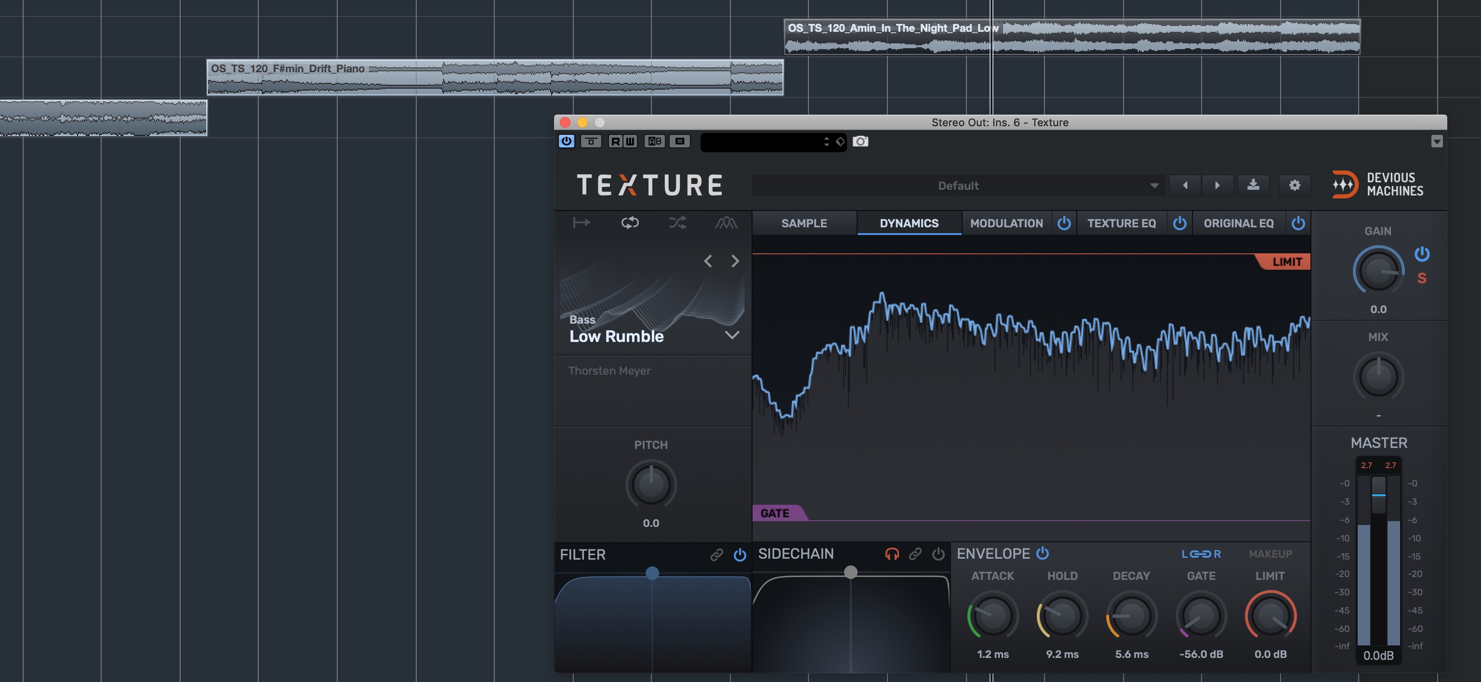Toggle the plugin bypass power button
Screen dimensions: 1481x682
coord(566,141)
